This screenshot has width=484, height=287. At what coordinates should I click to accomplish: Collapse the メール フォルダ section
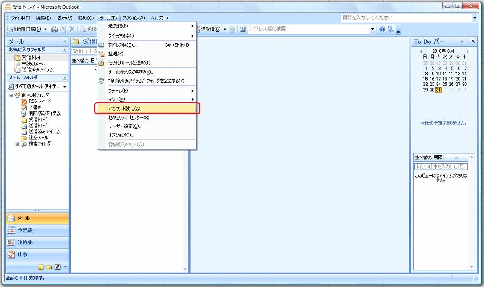click(x=65, y=78)
